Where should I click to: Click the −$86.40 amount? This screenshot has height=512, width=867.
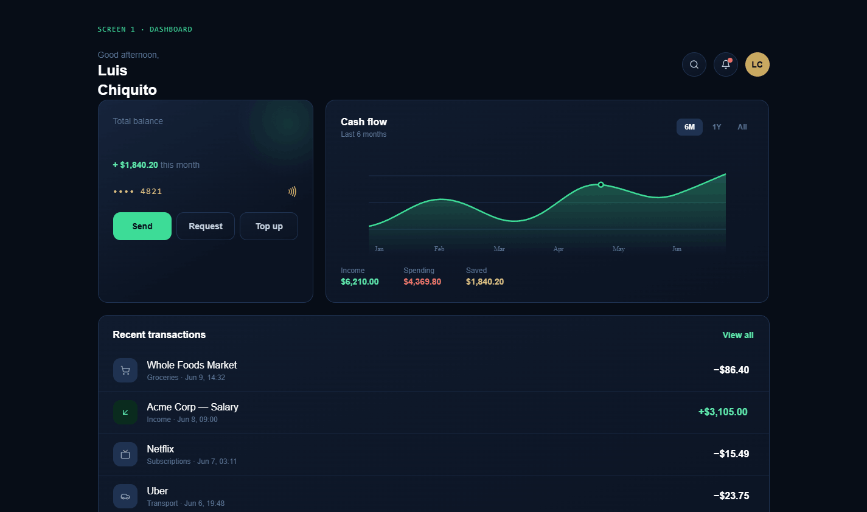pyautogui.click(x=731, y=370)
